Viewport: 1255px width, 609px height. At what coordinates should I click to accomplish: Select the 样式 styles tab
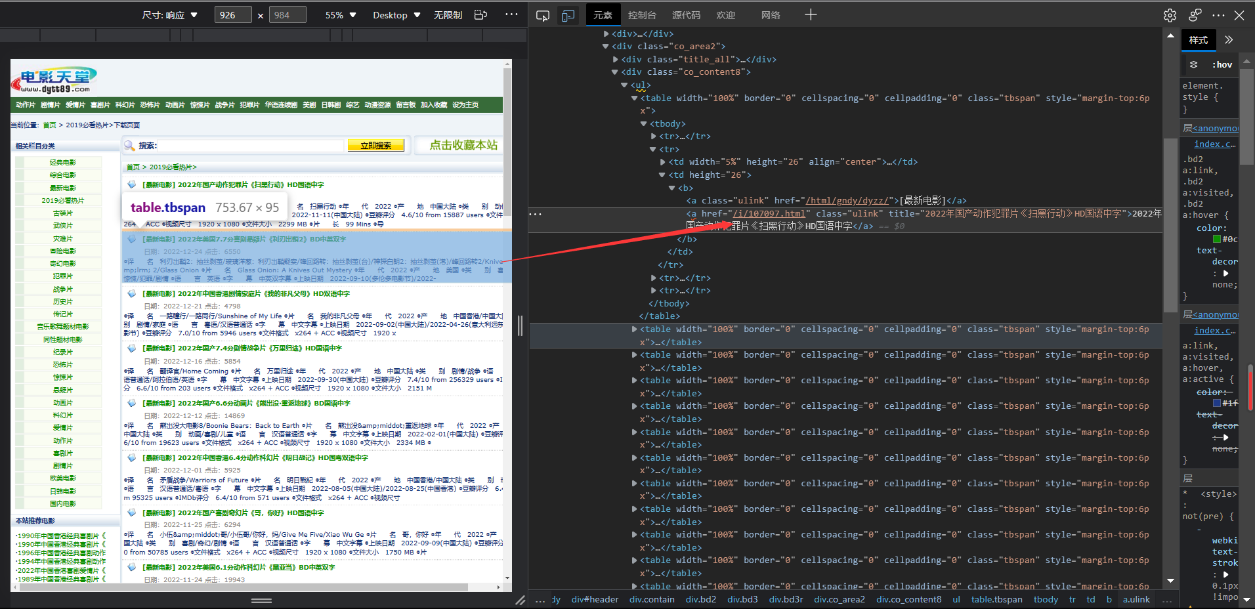(1199, 40)
